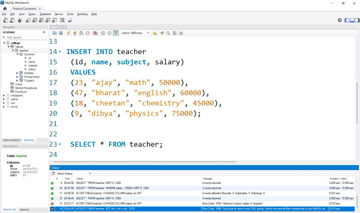Execute the SQL script with the lightning icon
The width and height of the screenshot is (360, 213).
(x=69, y=33)
